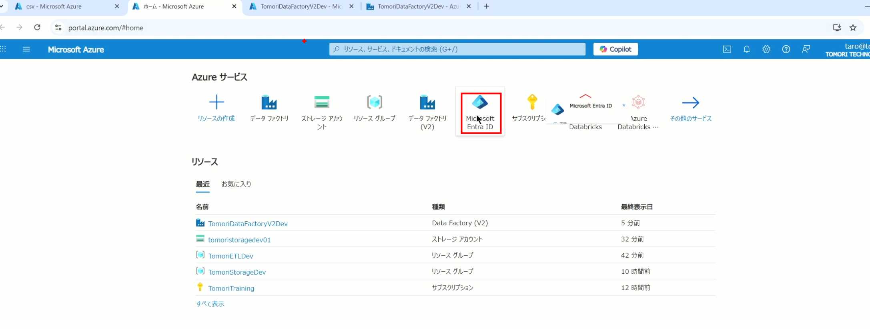Launch Cloud Shell from the header

click(727, 49)
